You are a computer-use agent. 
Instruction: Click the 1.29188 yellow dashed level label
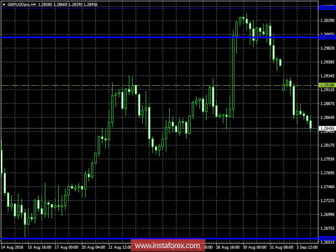[x=327, y=85]
